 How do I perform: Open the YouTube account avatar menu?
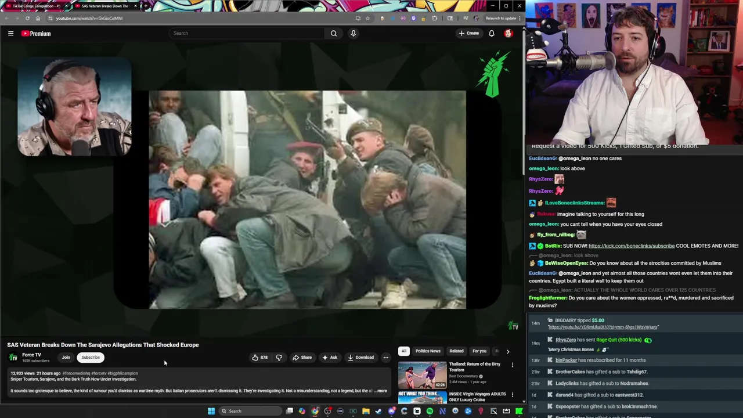point(508,33)
